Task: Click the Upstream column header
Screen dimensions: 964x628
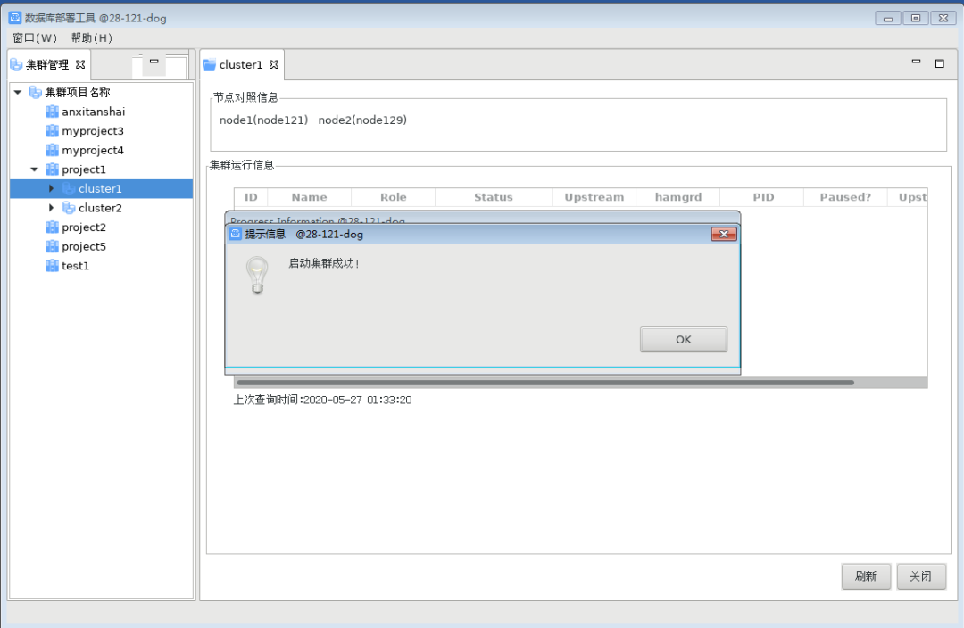Action: [594, 197]
